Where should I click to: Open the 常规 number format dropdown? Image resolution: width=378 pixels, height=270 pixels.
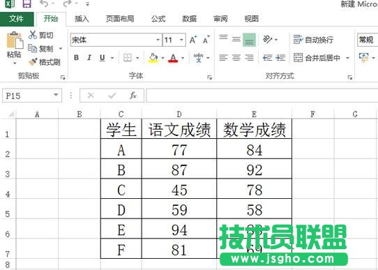[368, 40]
